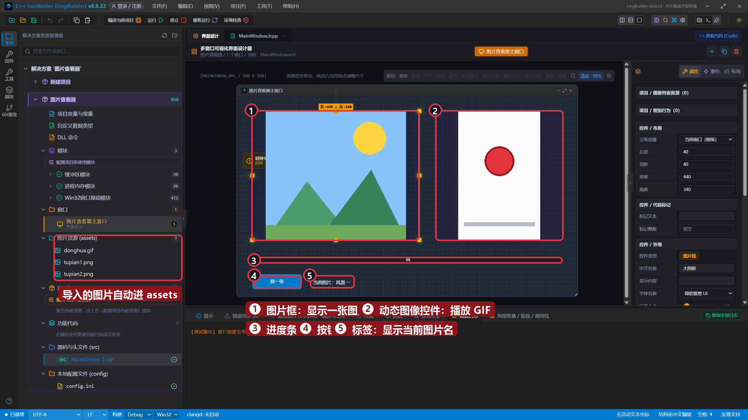Switch to side-by-side split layout
748x420 pixels.
click(x=622, y=20)
